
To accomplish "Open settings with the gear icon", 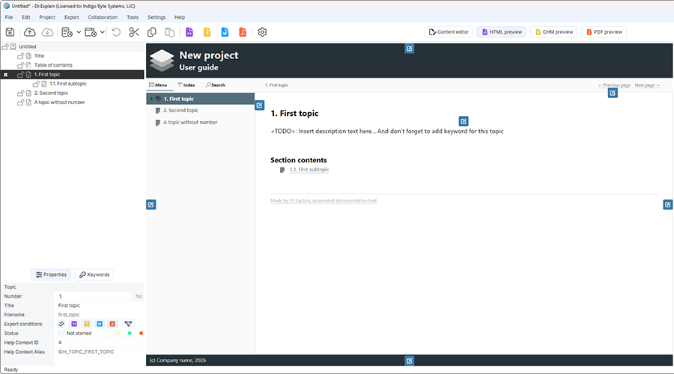I will (x=262, y=32).
